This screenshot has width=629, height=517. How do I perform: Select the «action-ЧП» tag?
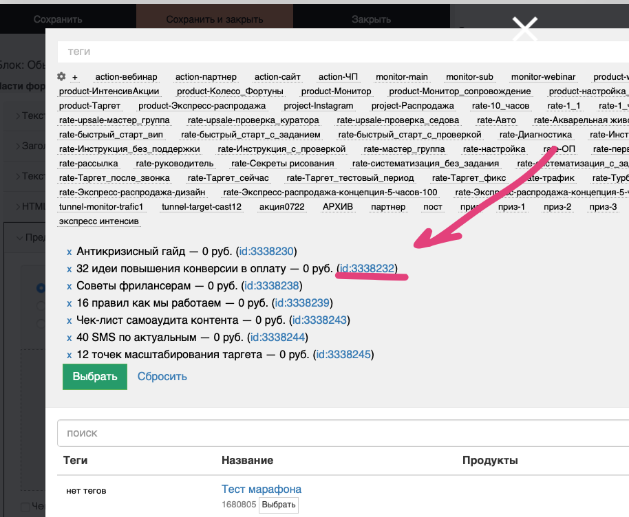(338, 77)
